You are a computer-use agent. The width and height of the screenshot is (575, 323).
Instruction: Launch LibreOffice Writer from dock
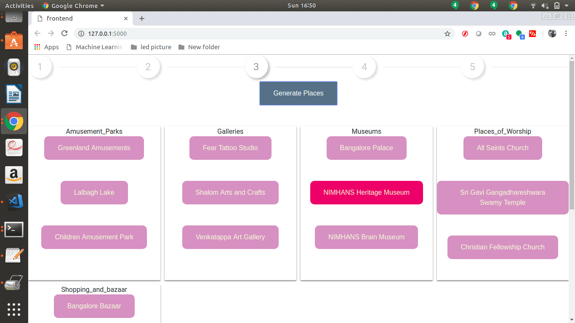pyautogui.click(x=14, y=94)
